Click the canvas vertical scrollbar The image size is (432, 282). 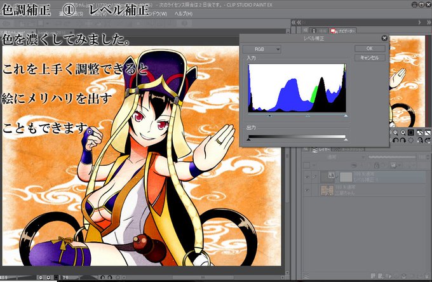click(288, 154)
